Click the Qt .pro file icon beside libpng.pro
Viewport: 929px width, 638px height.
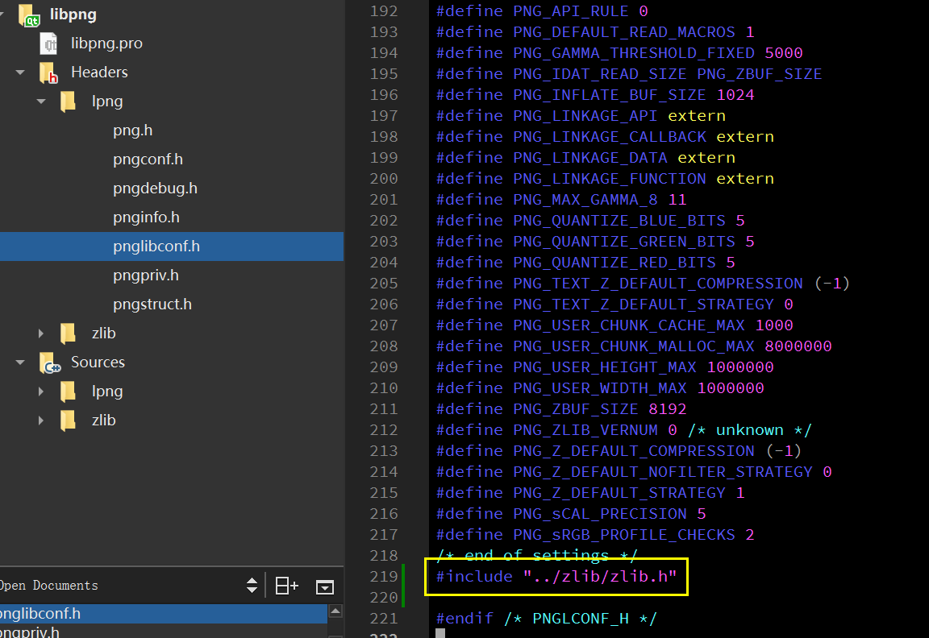48,43
